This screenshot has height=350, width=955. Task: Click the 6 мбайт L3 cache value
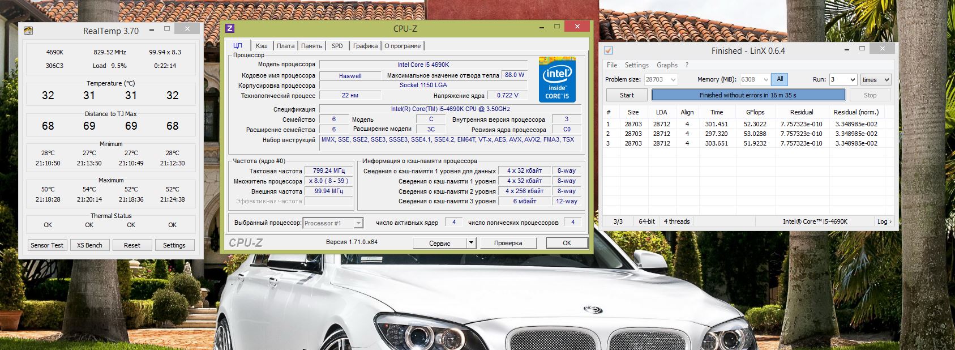[x=524, y=201]
